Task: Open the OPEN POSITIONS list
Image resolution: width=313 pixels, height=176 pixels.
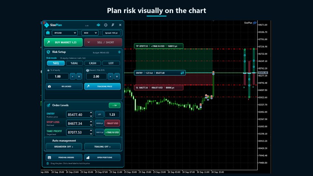Action: click(x=102, y=157)
